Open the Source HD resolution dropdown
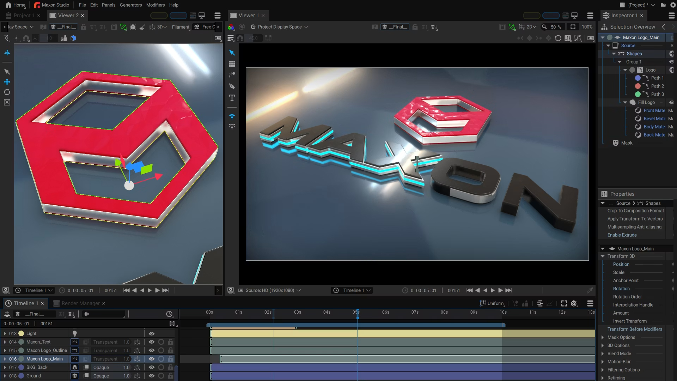The height and width of the screenshot is (381, 677). pos(270,290)
